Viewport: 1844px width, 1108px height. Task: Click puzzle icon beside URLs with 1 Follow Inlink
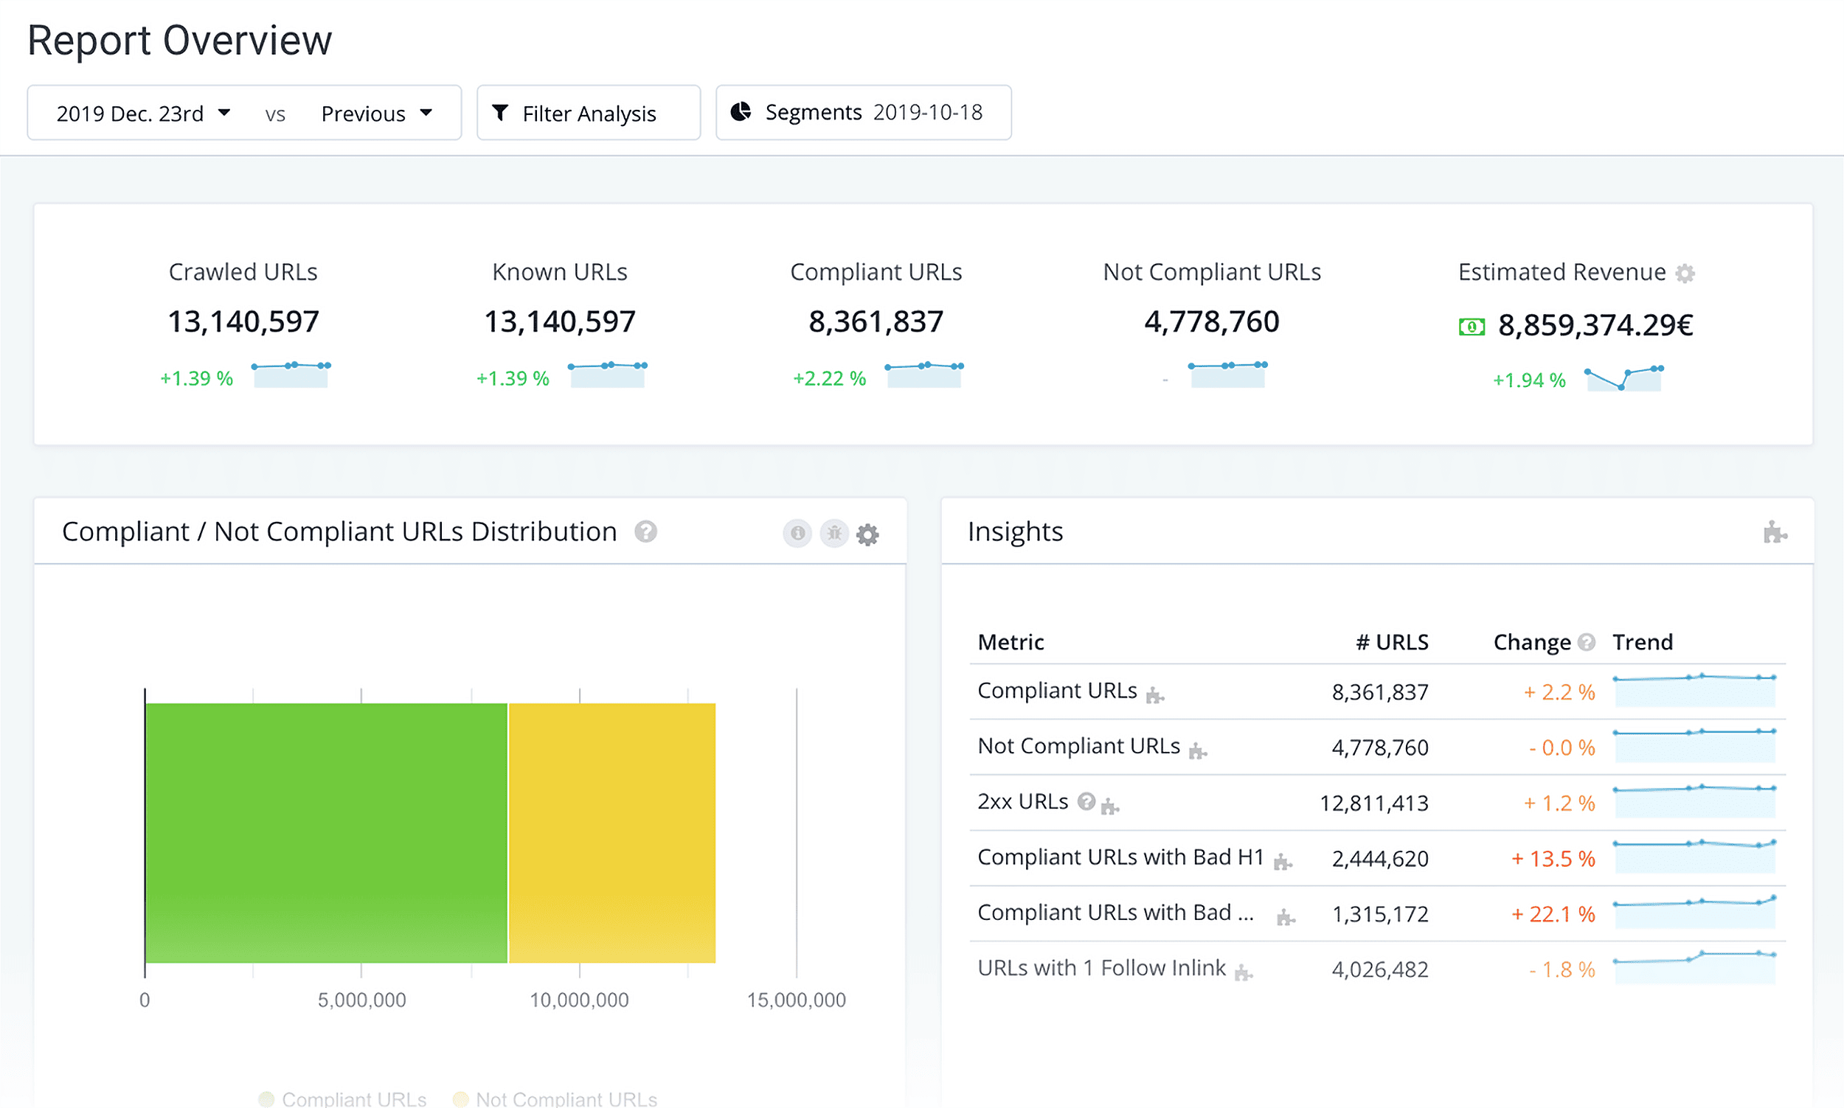point(1243,972)
